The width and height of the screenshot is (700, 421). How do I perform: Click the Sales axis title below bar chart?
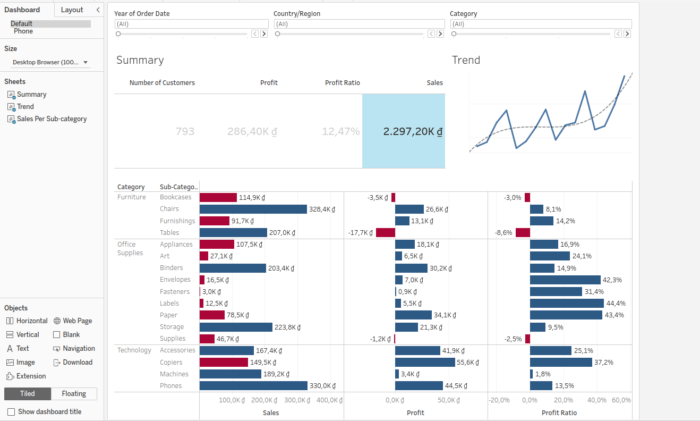tap(271, 412)
